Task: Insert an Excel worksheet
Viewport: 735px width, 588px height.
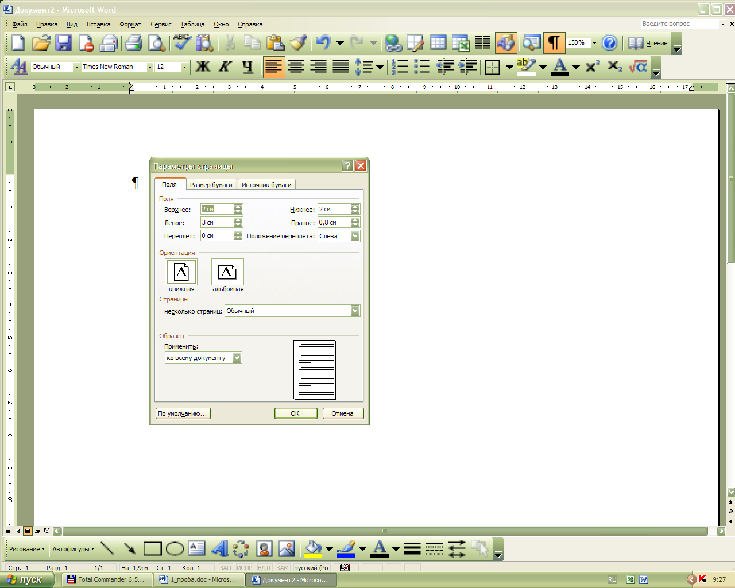Action: pos(461,43)
